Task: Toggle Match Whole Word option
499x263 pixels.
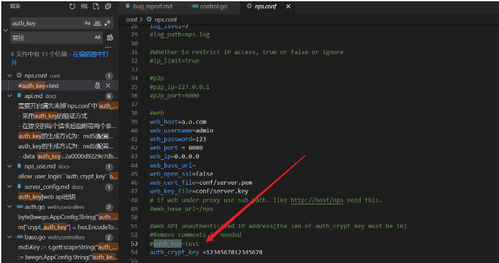Action: [x=98, y=23]
